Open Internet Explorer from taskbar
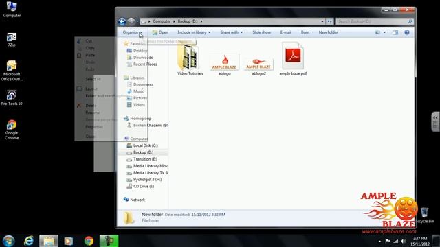 [x=29, y=241]
